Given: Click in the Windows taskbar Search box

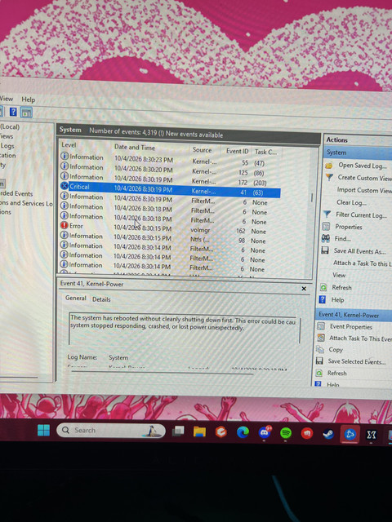Looking at the screenshot, I should point(111,430).
